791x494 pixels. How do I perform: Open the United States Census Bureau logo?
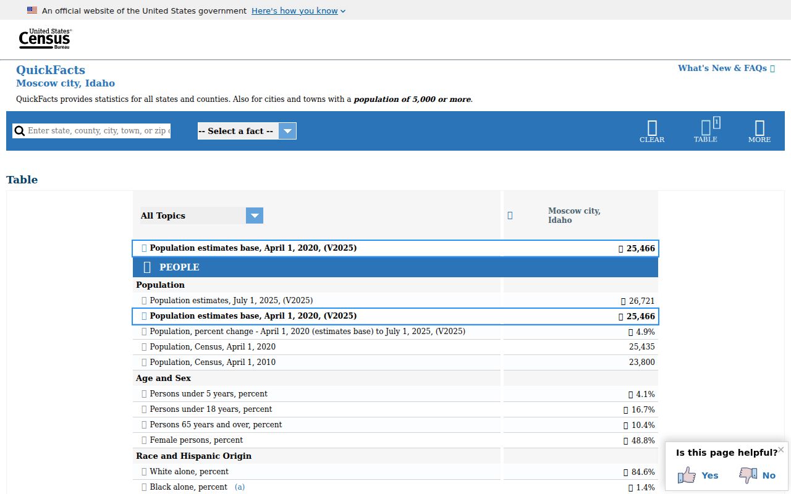45,39
